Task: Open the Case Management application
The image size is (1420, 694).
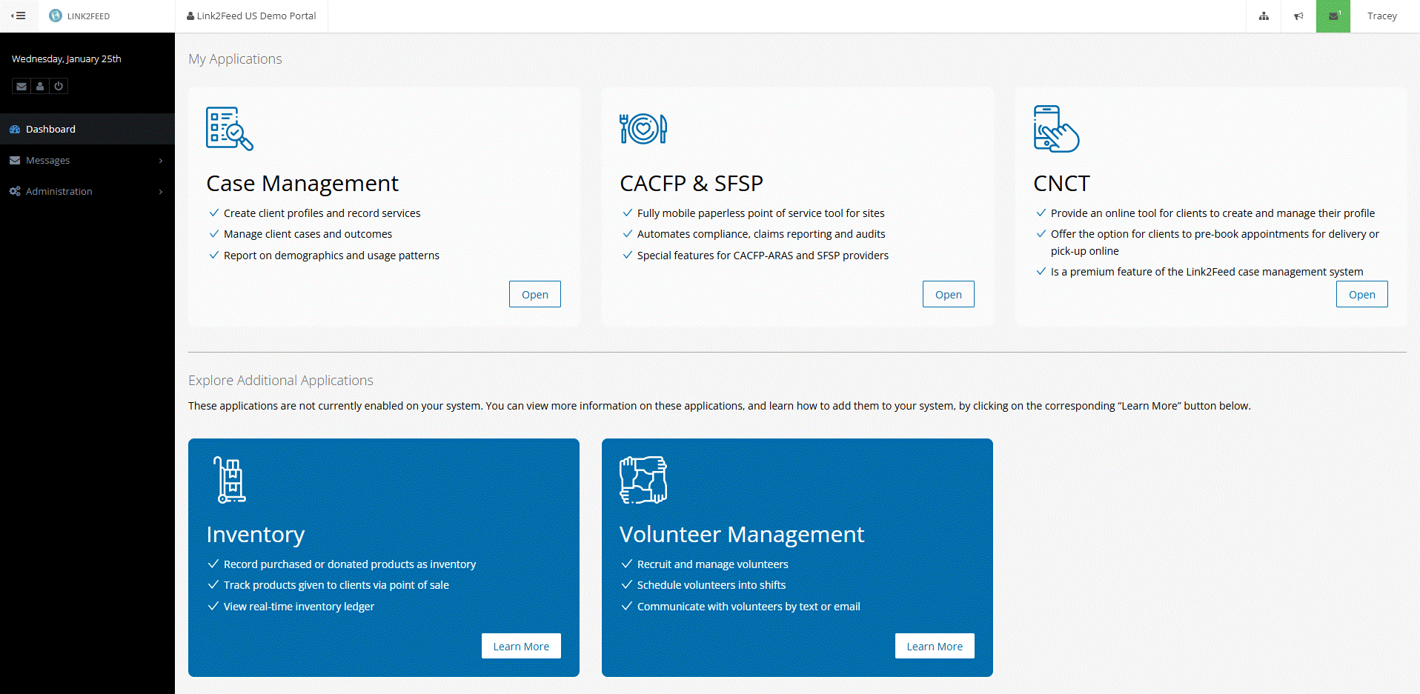Action: [534, 294]
